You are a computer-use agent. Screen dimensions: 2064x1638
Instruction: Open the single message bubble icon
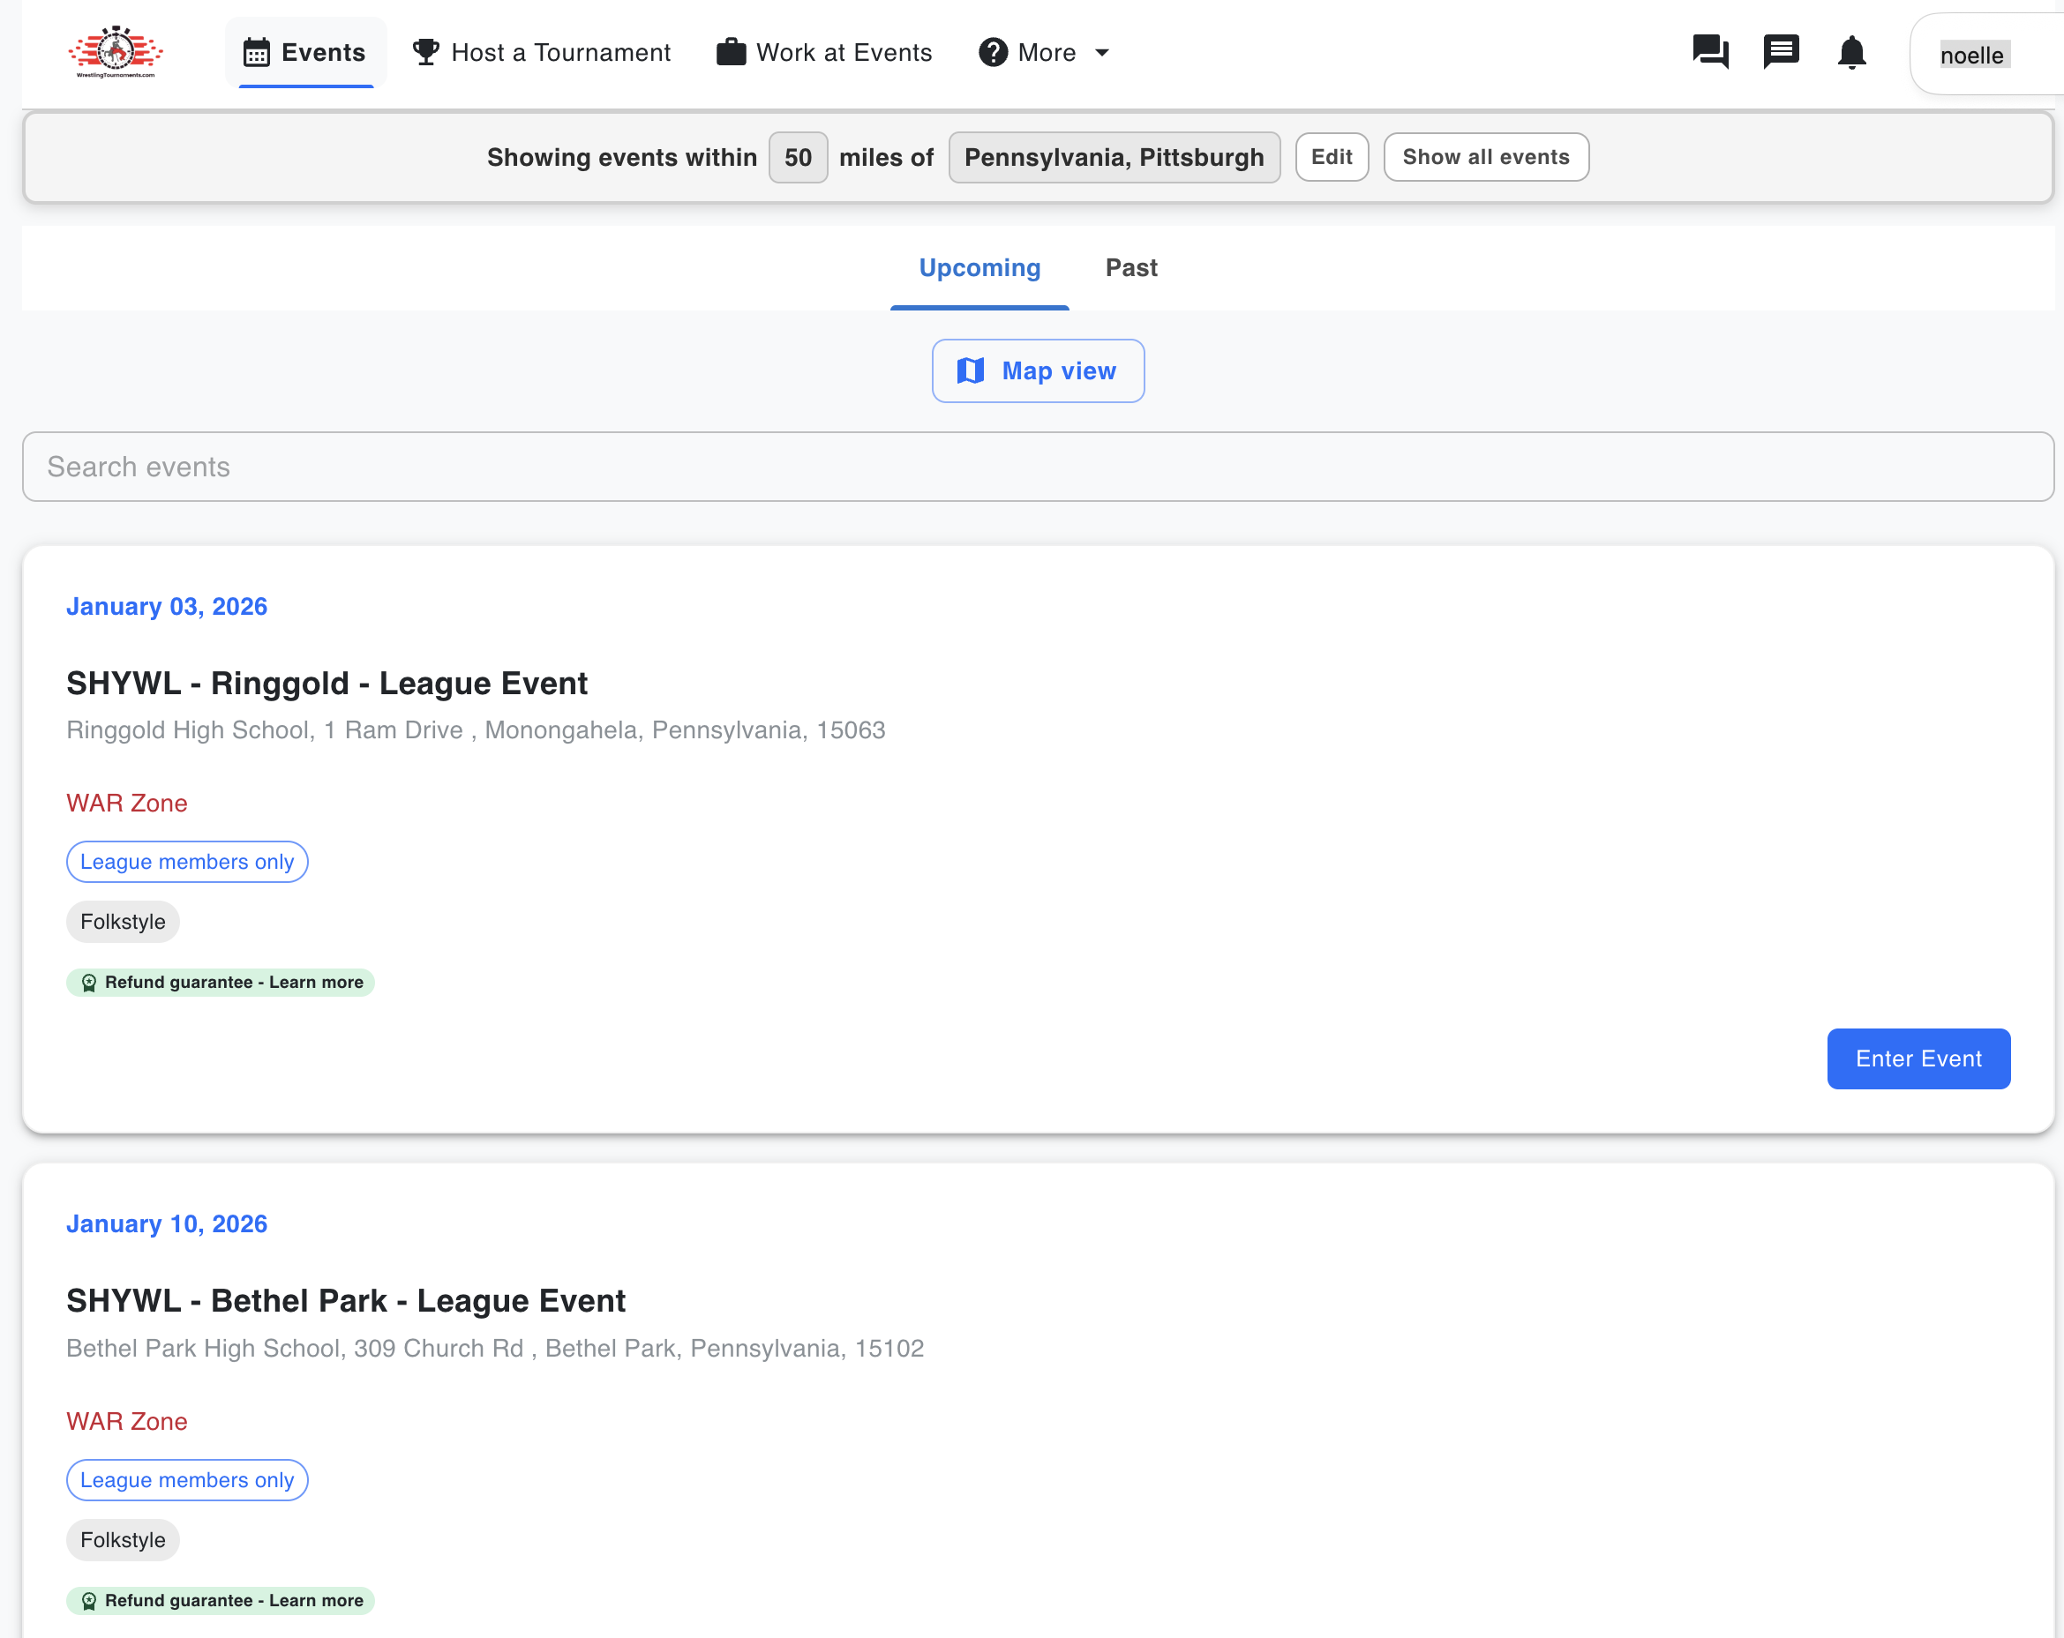click(x=1781, y=53)
